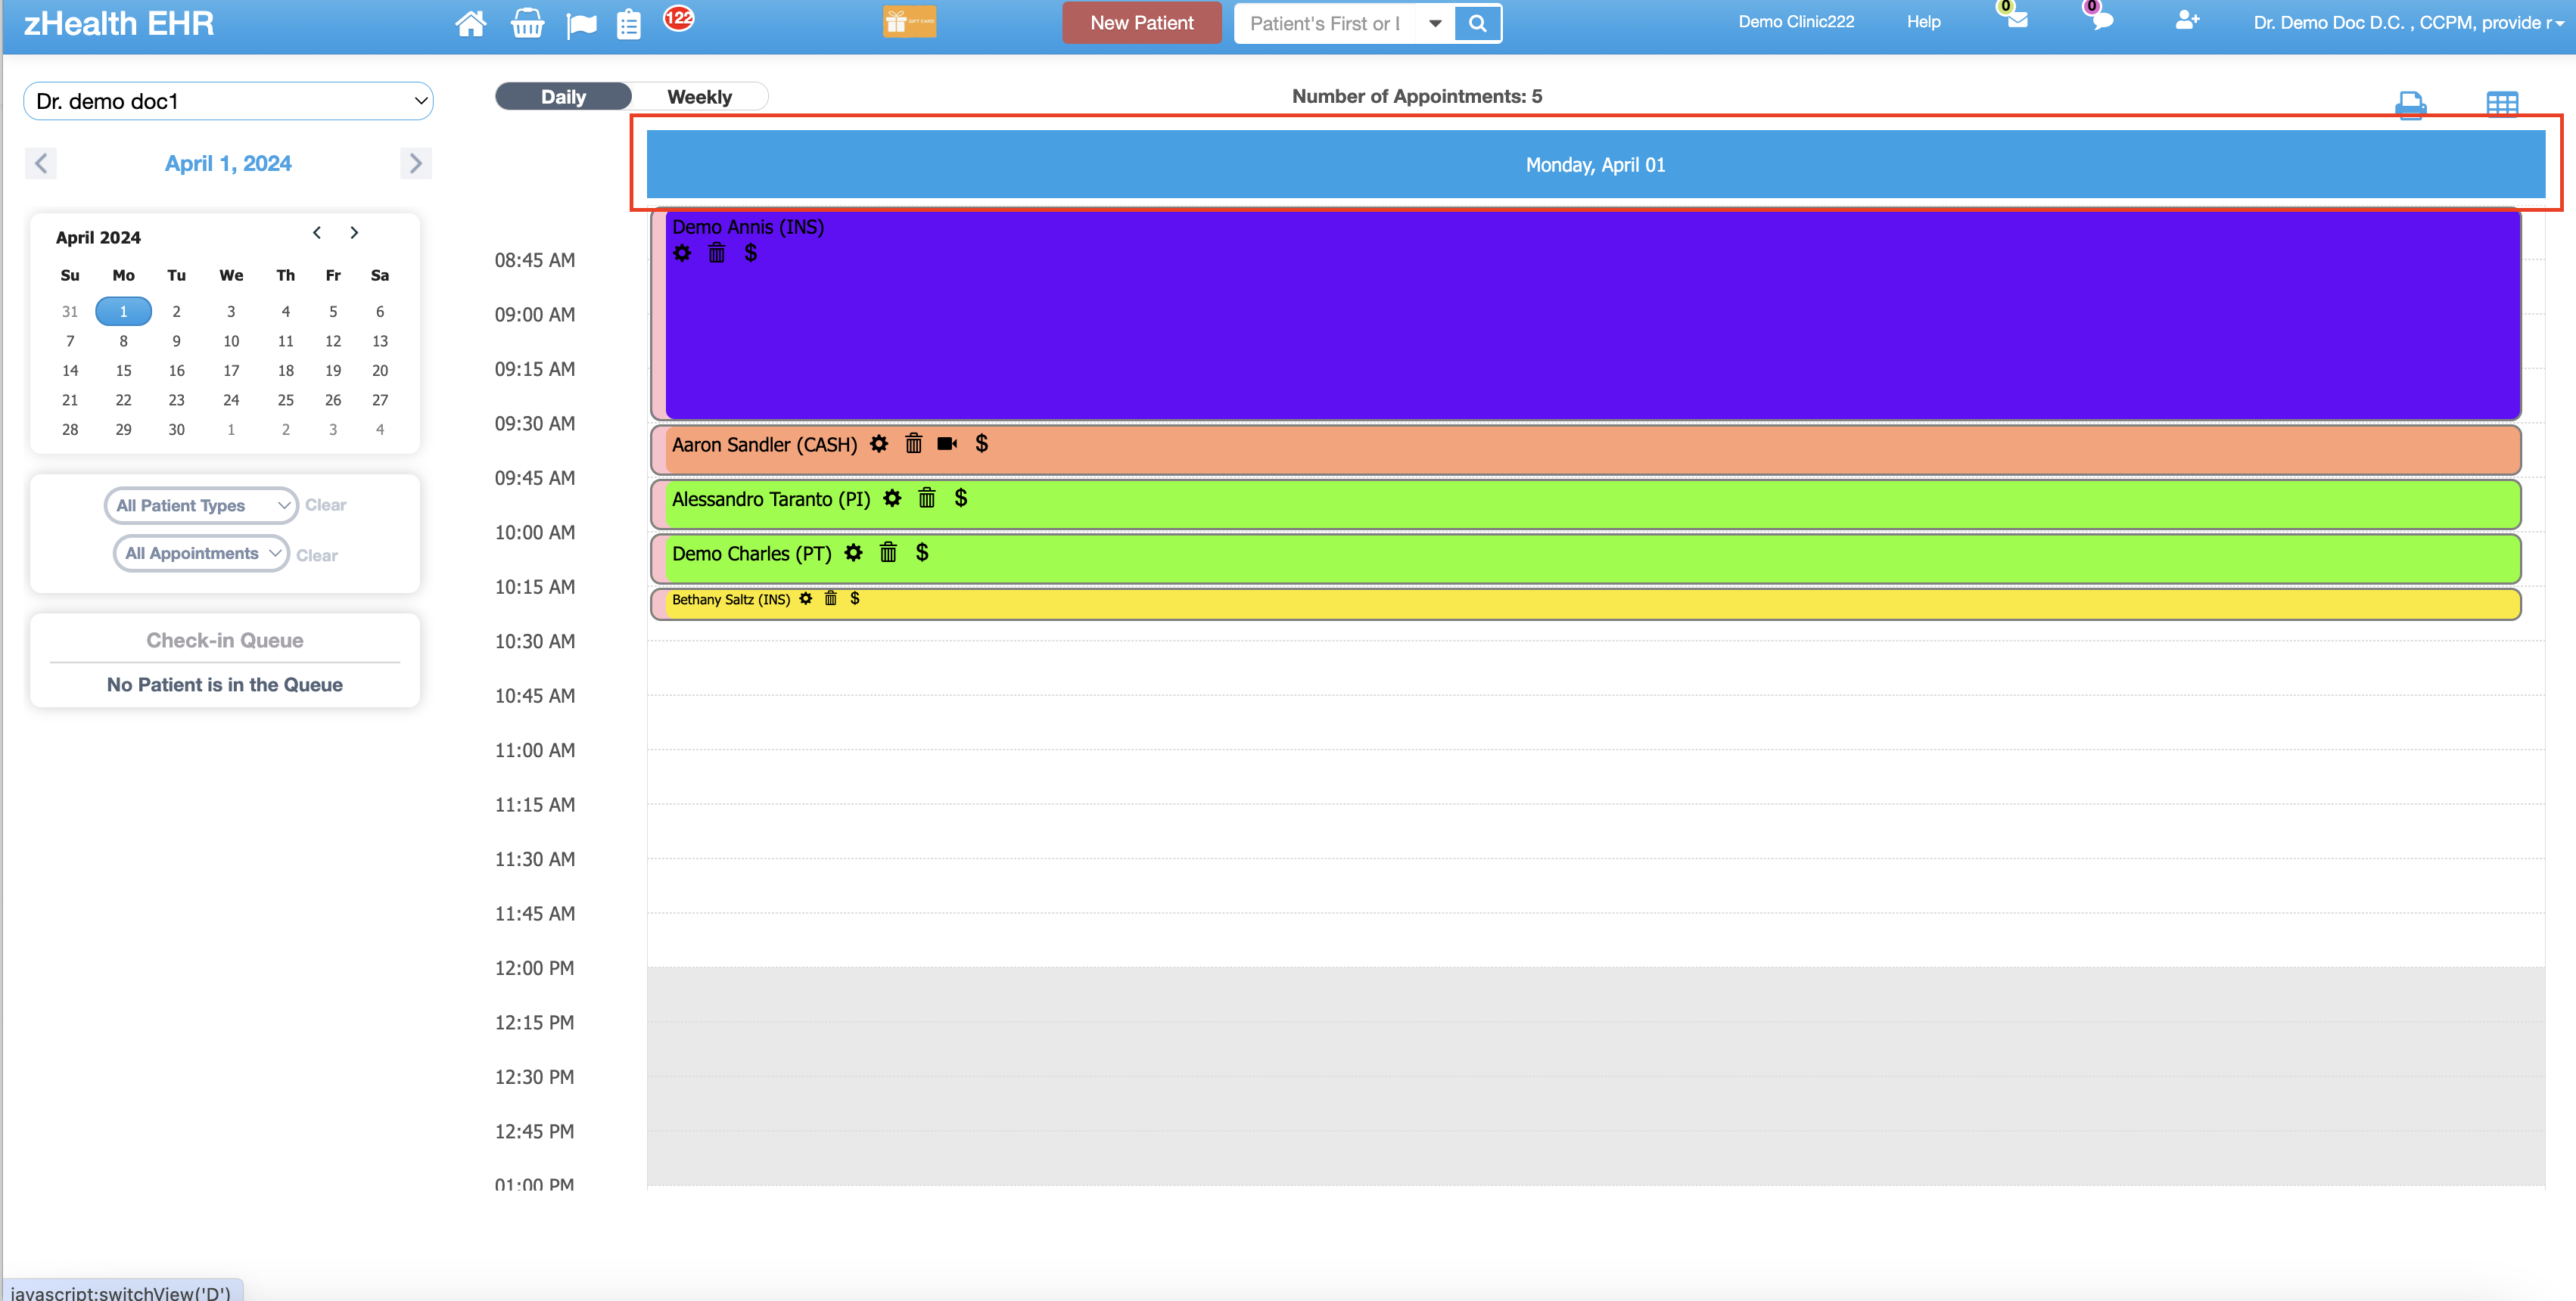The height and width of the screenshot is (1301, 2576).
Task: Click the delete trash icon for Alessandro Taranto
Action: click(x=926, y=498)
